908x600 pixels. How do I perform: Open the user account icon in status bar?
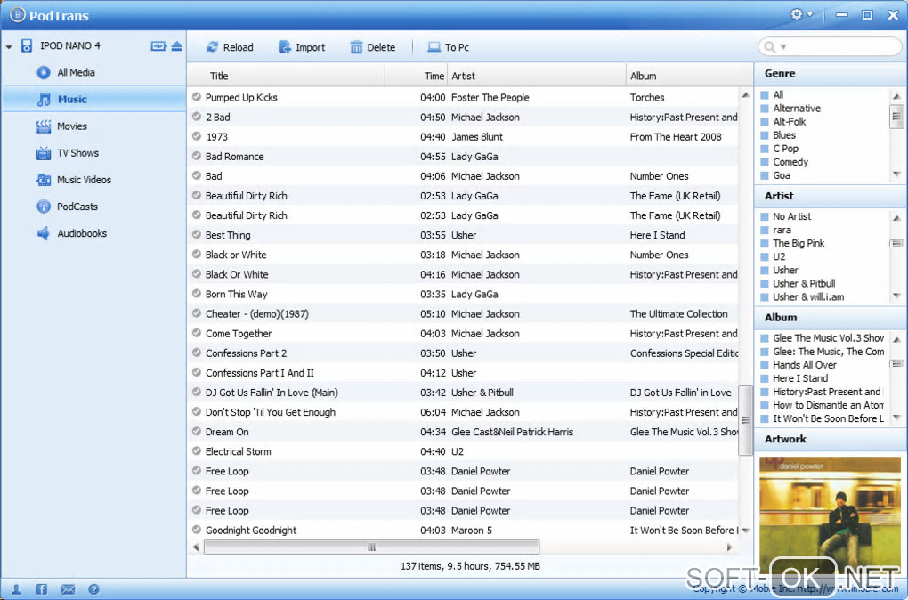16,589
